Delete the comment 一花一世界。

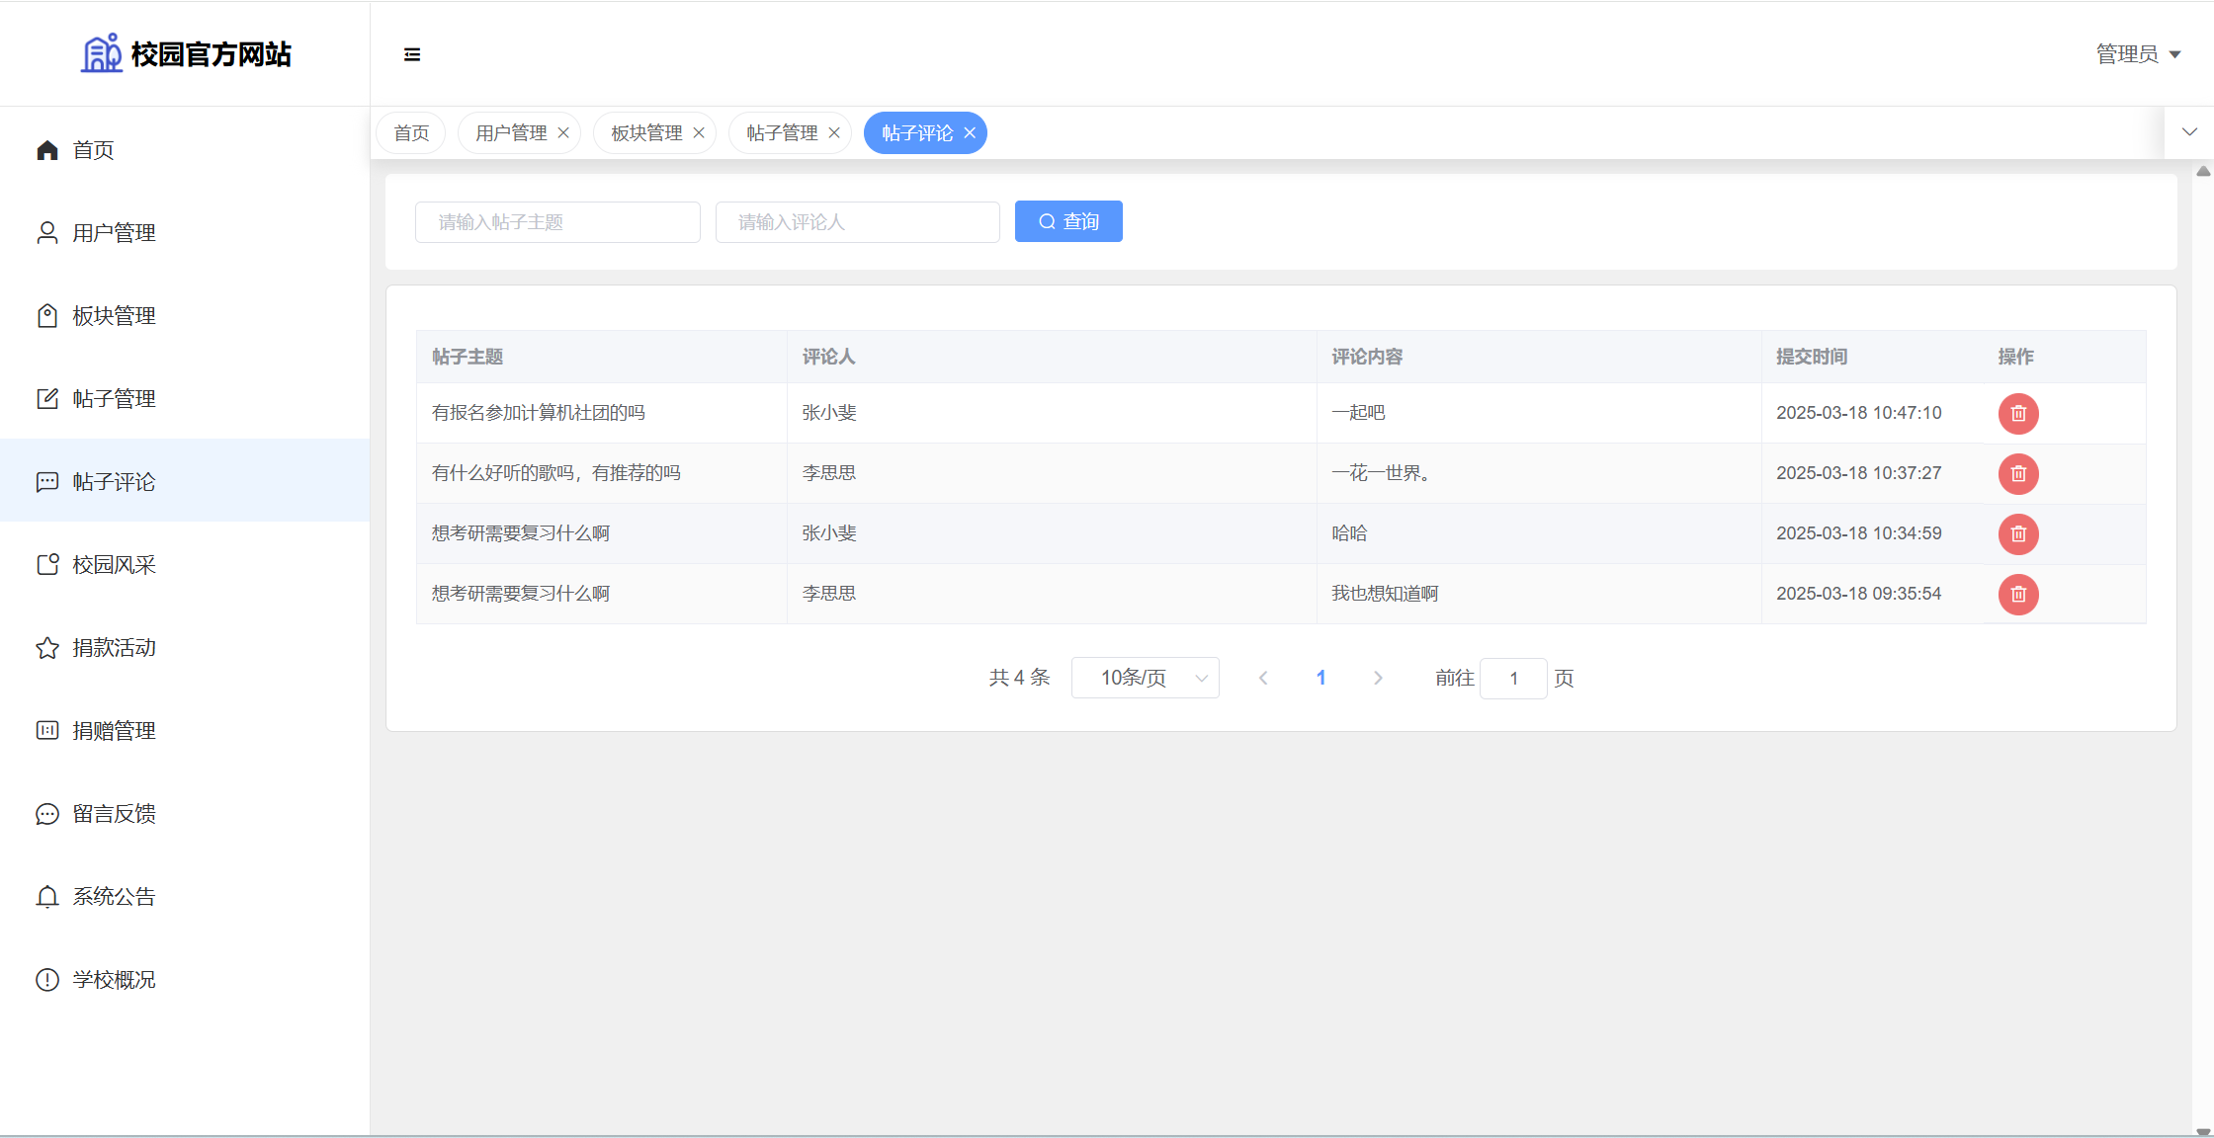click(x=2017, y=474)
